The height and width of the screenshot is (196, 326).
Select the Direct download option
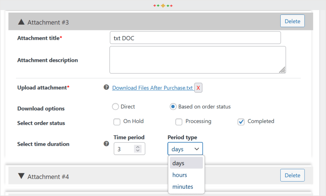(115, 107)
